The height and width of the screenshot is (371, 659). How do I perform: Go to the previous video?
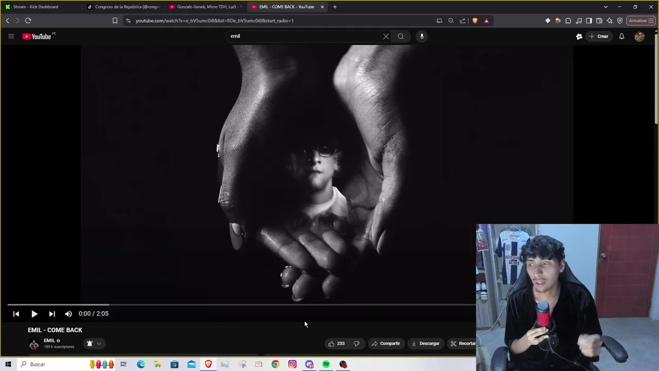[16, 314]
